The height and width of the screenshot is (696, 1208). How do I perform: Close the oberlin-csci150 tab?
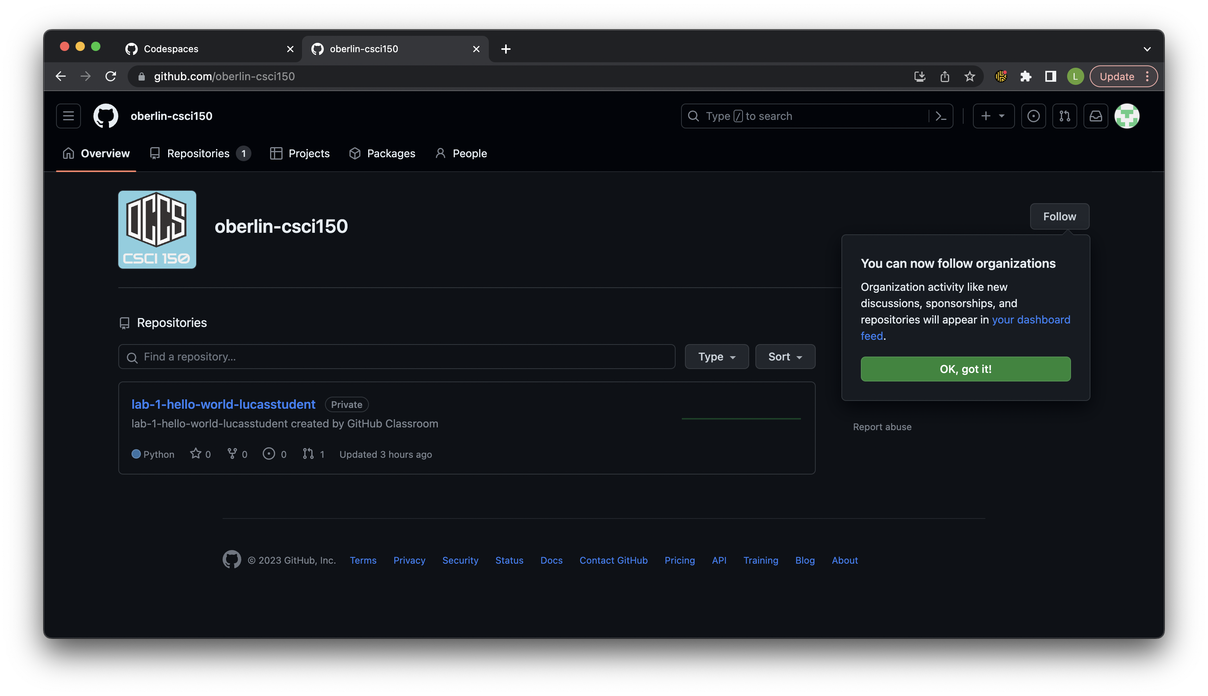coord(476,49)
